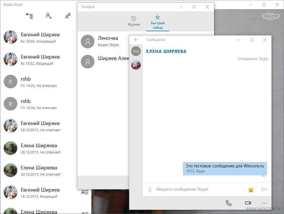The height and width of the screenshot is (214, 284).
Task: Minimize the Телефон window
Action: [x=181, y=7]
